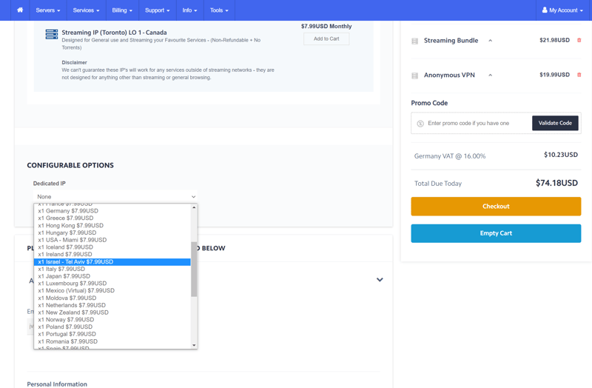592x388 pixels.
Task: Collapse the Streaming Bundle cart item
Action: (490, 41)
